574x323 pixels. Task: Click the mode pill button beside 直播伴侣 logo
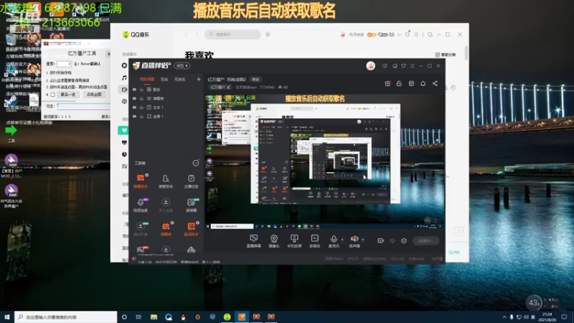[182, 65]
